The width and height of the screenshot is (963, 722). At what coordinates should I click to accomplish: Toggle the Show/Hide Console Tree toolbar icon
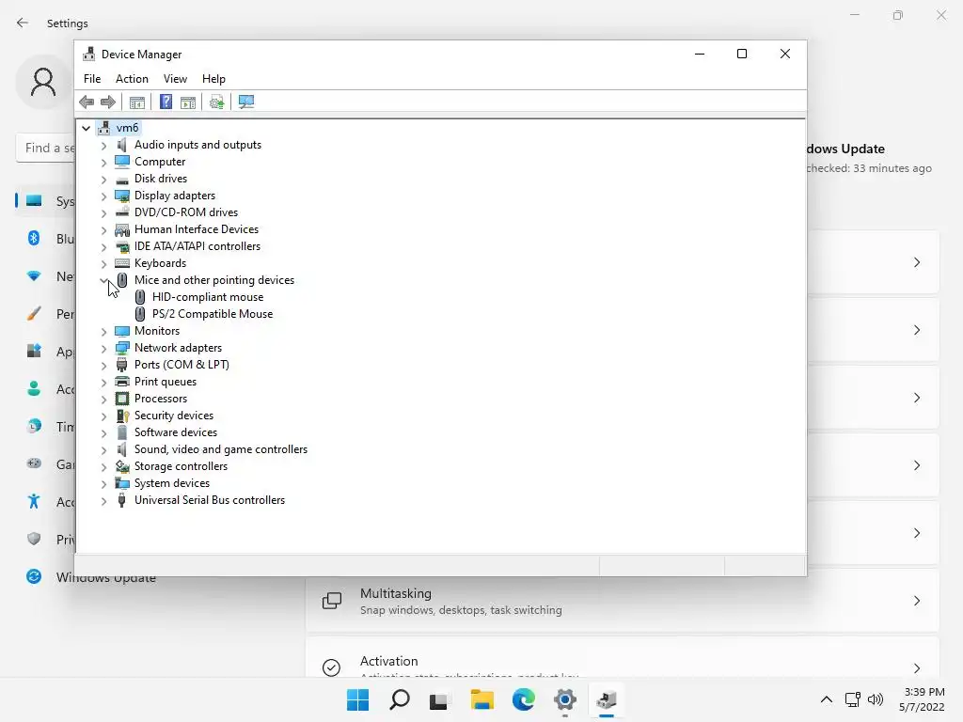click(x=137, y=102)
